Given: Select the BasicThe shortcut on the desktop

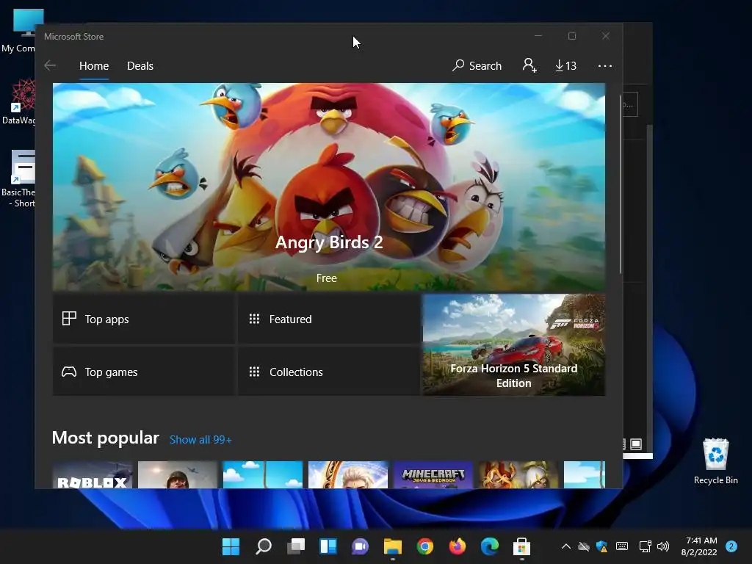Looking at the screenshot, I should point(19,179).
